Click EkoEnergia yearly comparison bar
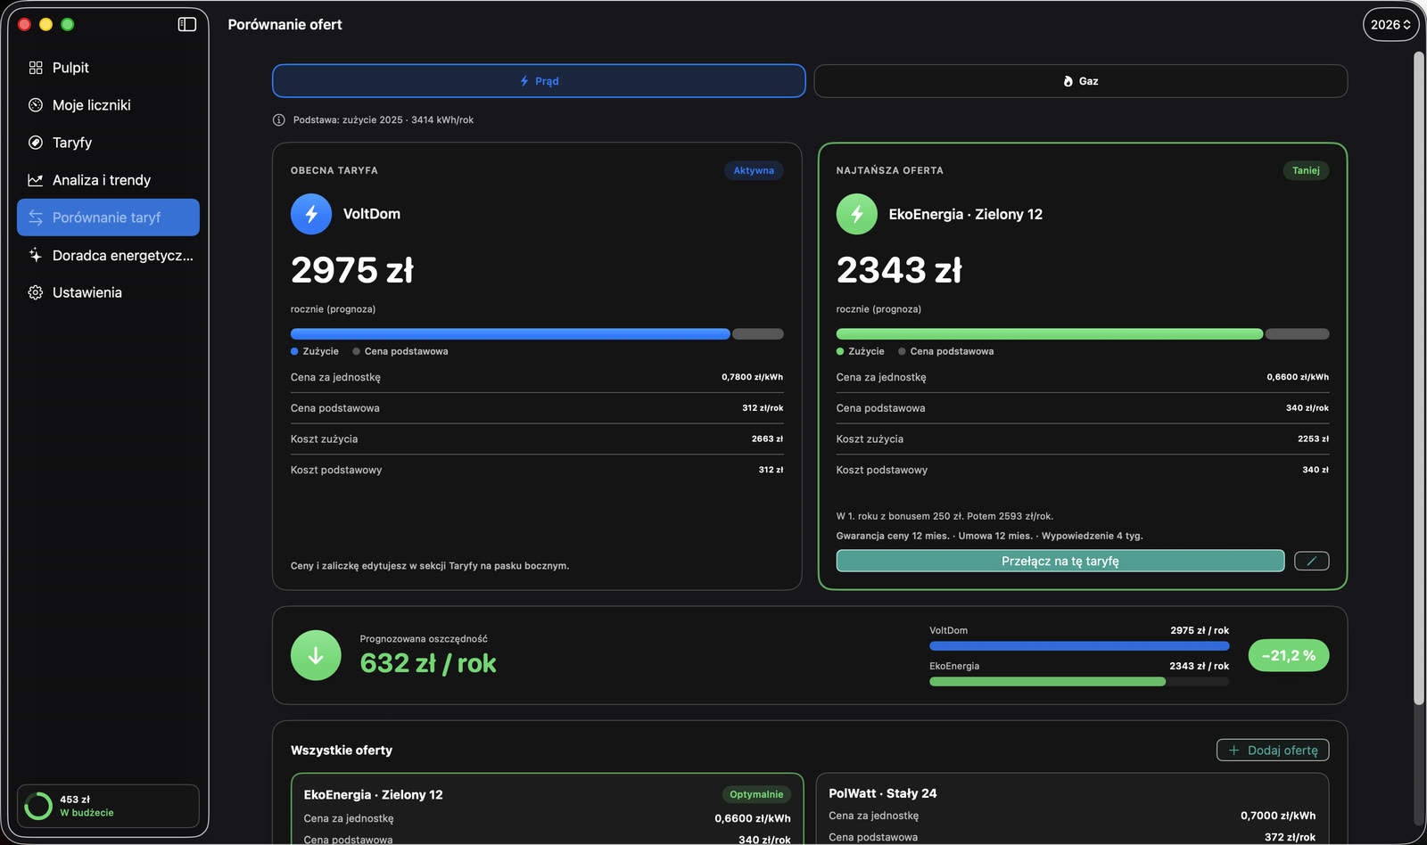Image resolution: width=1427 pixels, height=845 pixels. click(x=1079, y=682)
